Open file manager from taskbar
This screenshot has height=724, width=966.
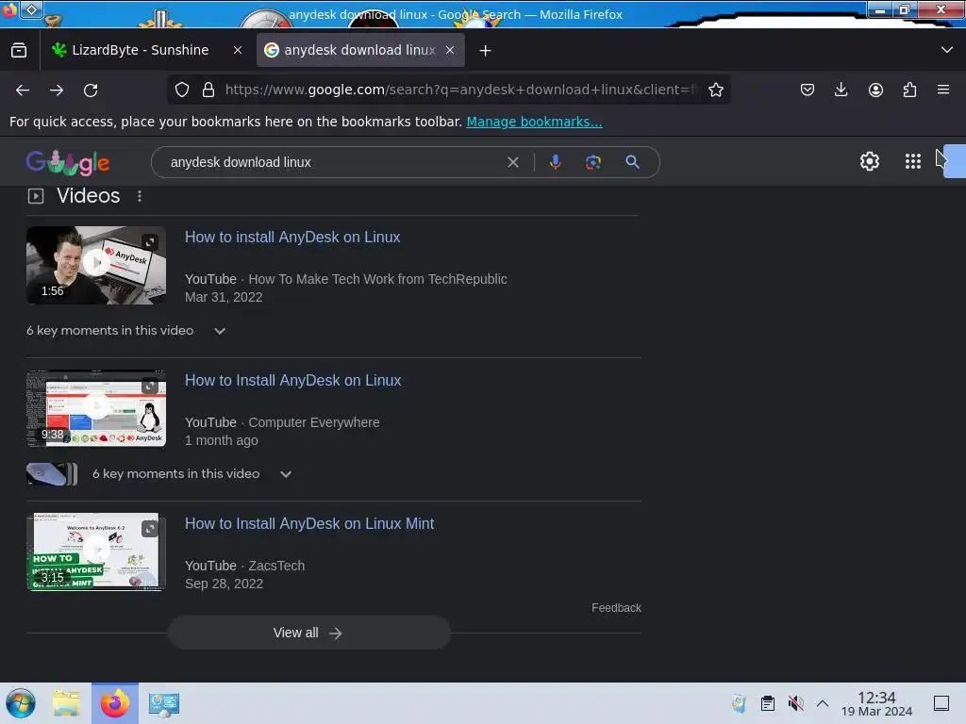pos(66,703)
